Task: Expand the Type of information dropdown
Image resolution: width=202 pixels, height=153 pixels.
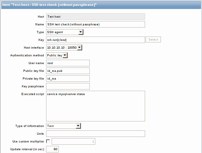Action: click(78, 126)
